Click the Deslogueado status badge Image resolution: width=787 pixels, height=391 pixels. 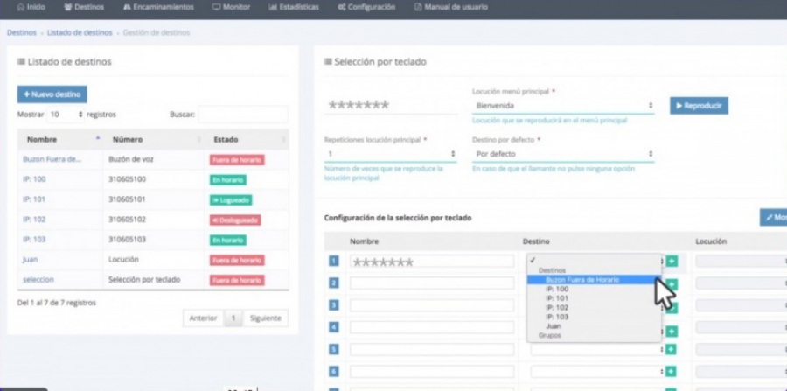[235, 220]
